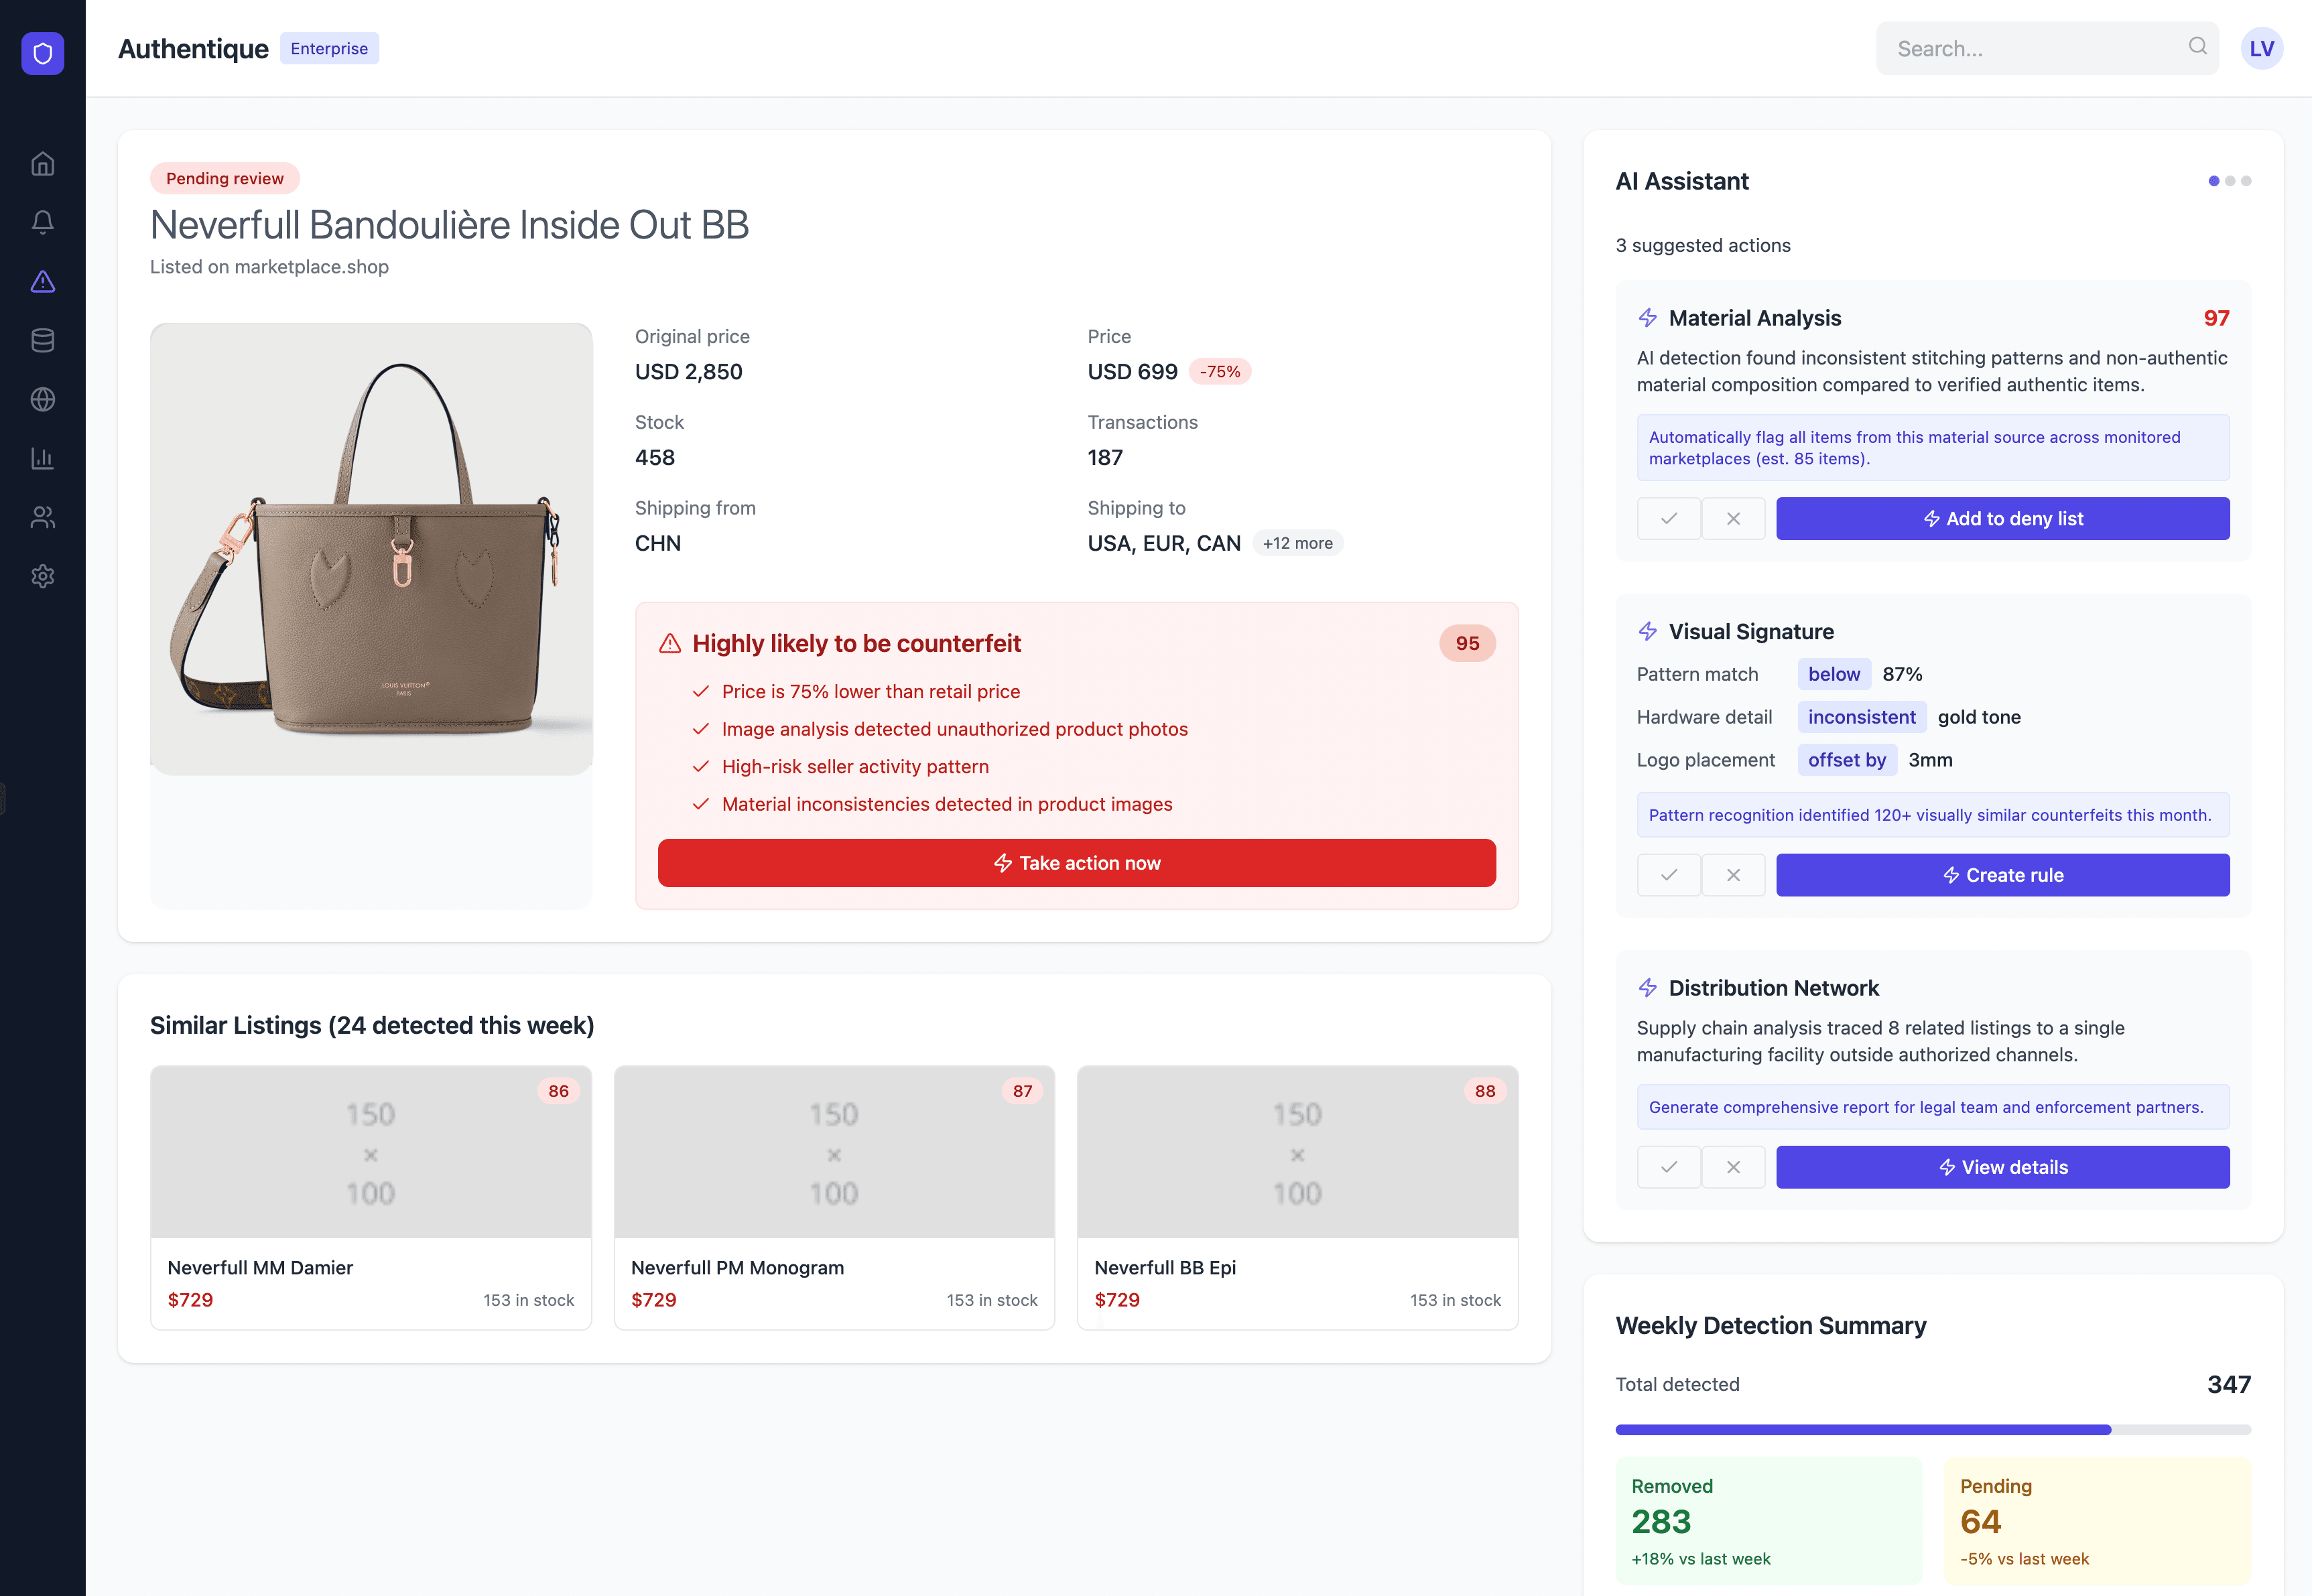Select the second AI Assistant page dot
Viewport: 2312px width, 1596px height.
(x=2230, y=181)
